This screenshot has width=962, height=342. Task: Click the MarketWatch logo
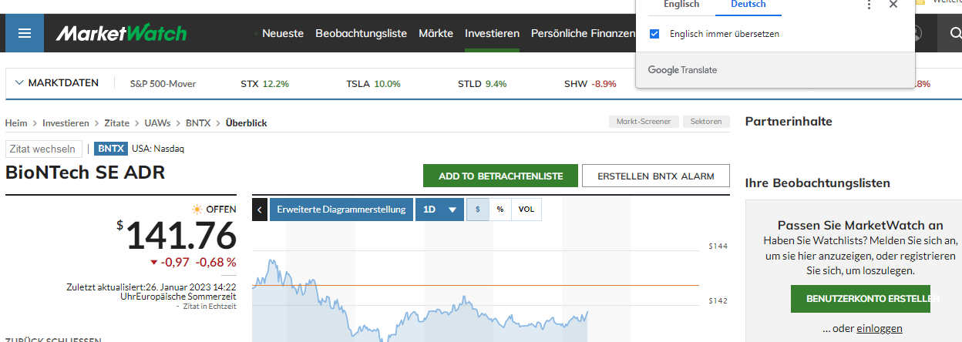click(x=121, y=33)
